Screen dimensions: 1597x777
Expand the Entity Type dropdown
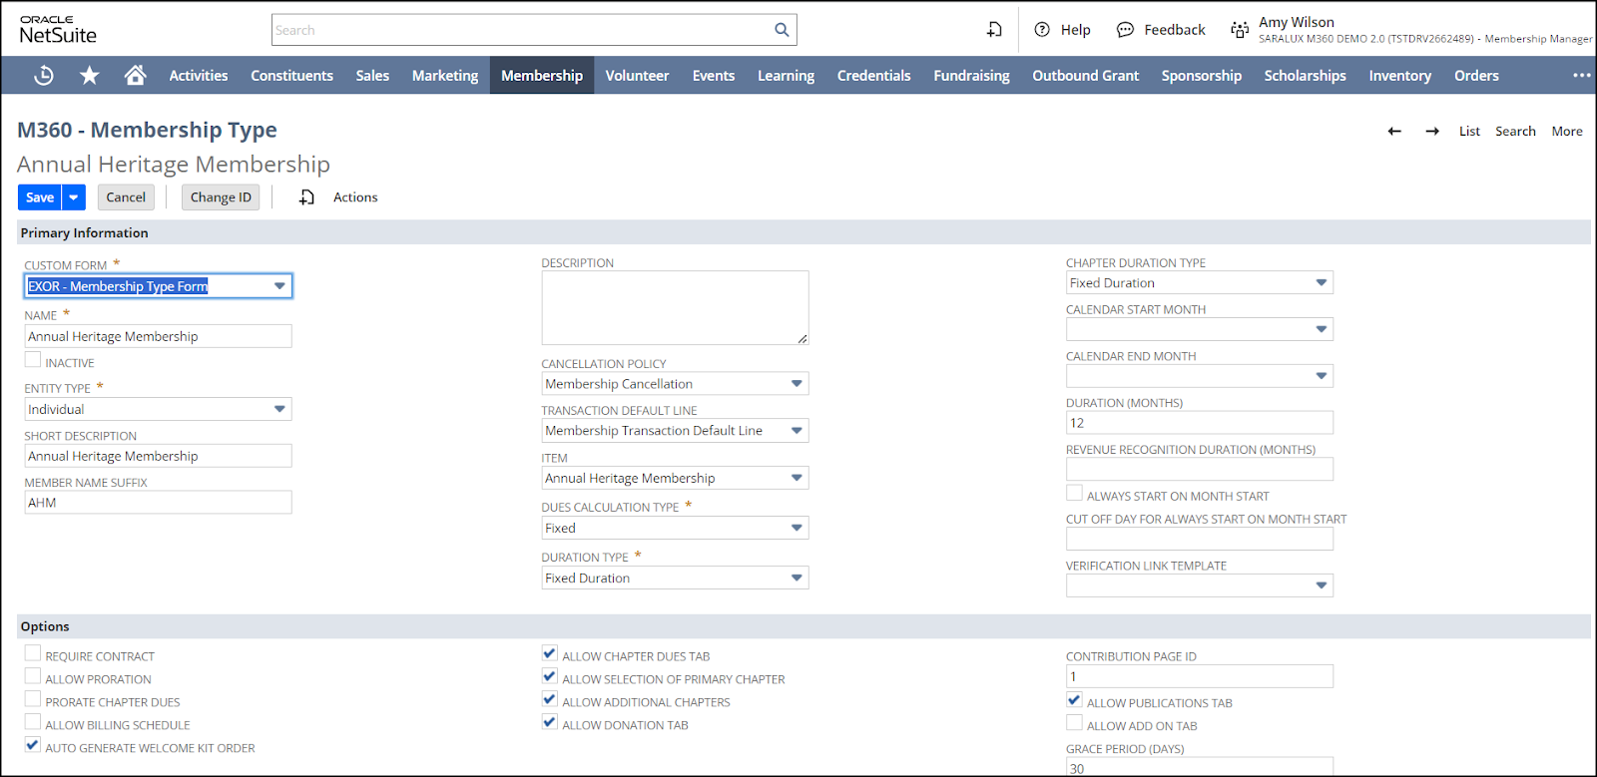(x=279, y=409)
